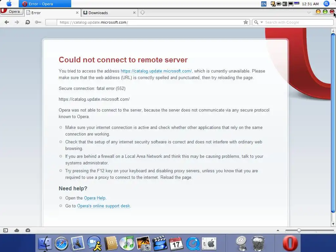336x252 pixels.
Task: Open a new tab with plus button
Action: click(142, 13)
